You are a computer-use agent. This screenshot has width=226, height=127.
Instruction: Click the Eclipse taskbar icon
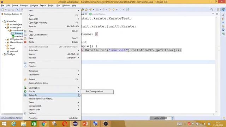(x=75, y=124)
